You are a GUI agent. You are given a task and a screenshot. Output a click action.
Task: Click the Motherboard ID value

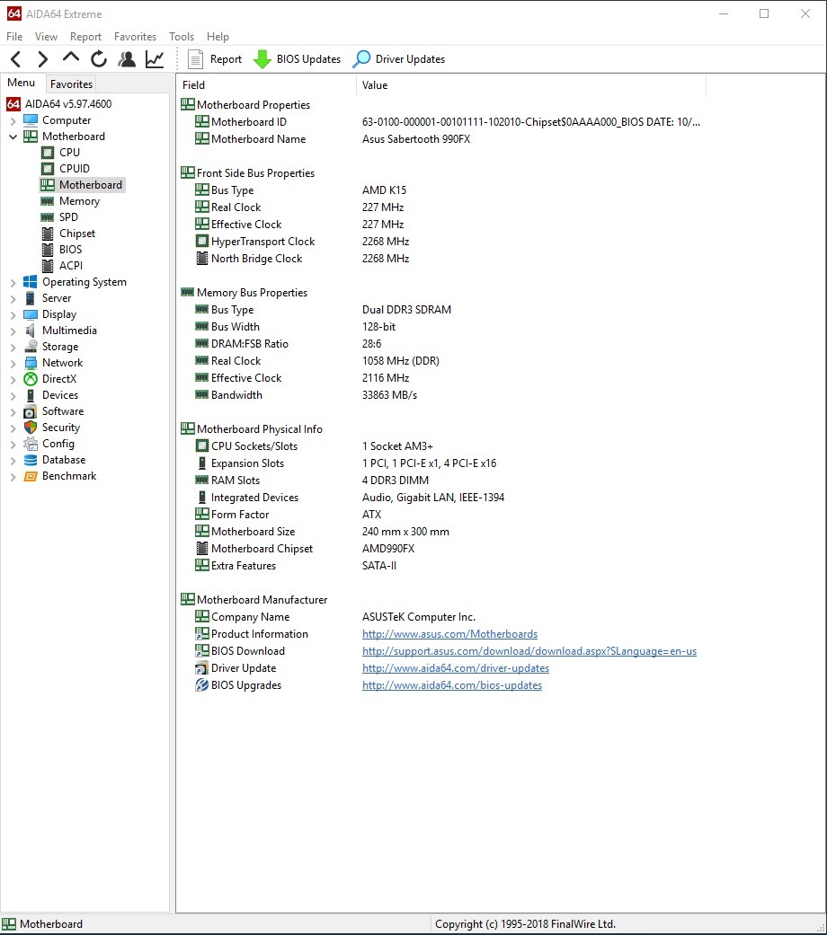click(x=531, y=121)
